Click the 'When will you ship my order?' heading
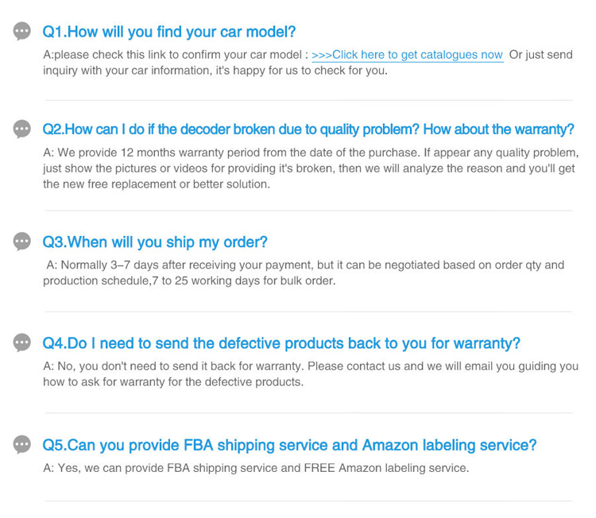Screen dimensions: 596x518 point(155,242)
